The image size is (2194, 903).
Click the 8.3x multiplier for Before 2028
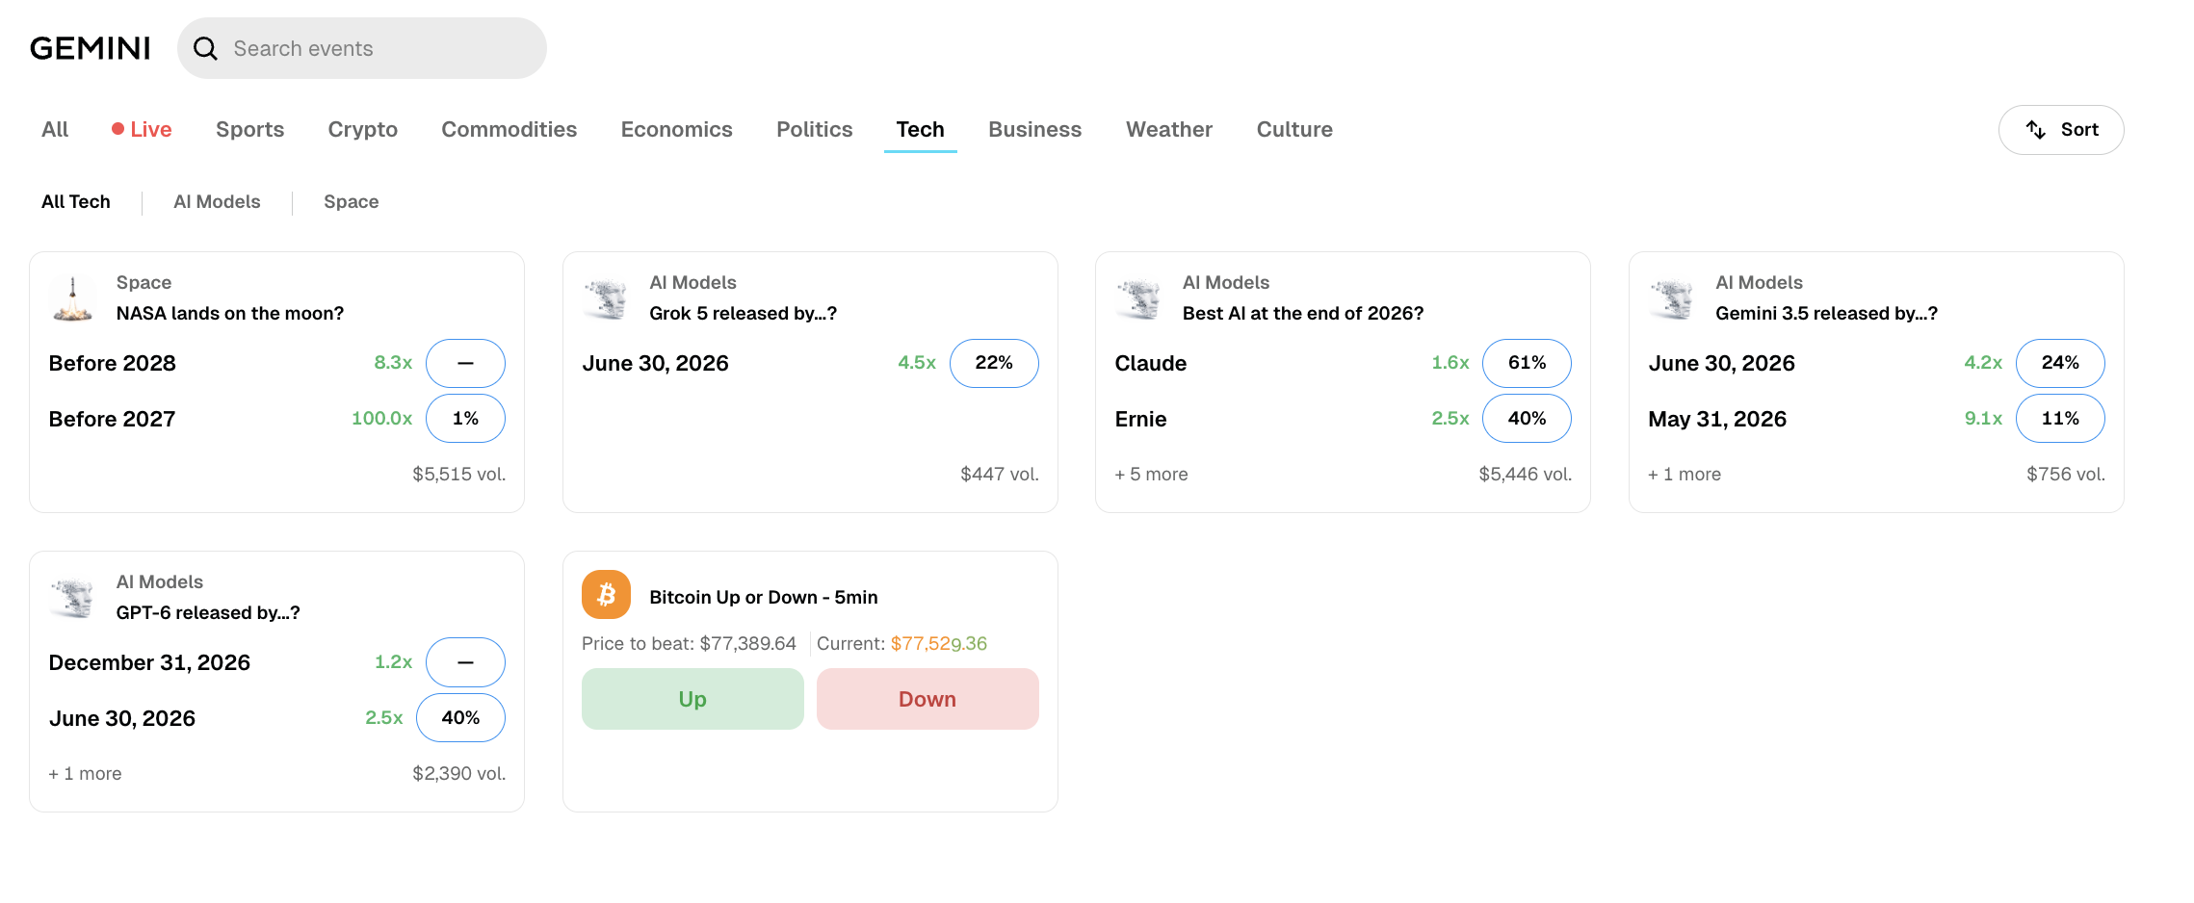click(393, 363)
